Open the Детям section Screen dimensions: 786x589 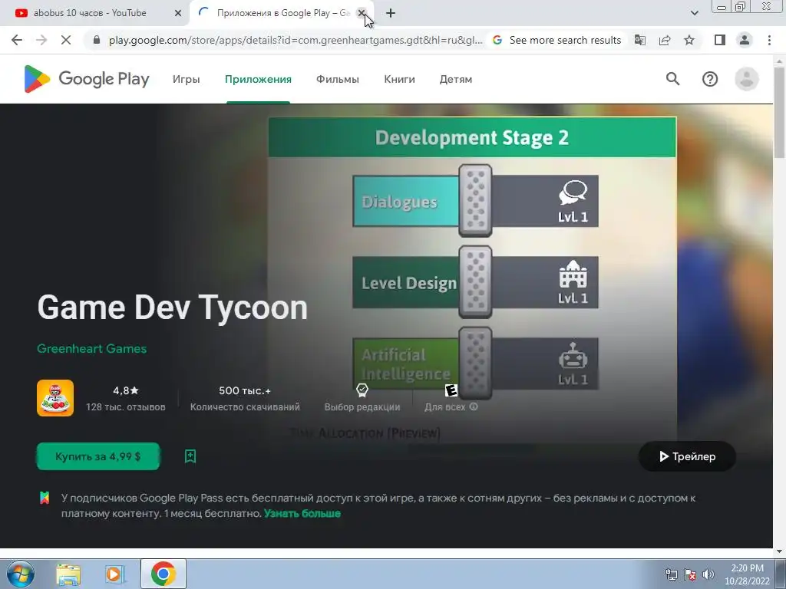point(456,79)
